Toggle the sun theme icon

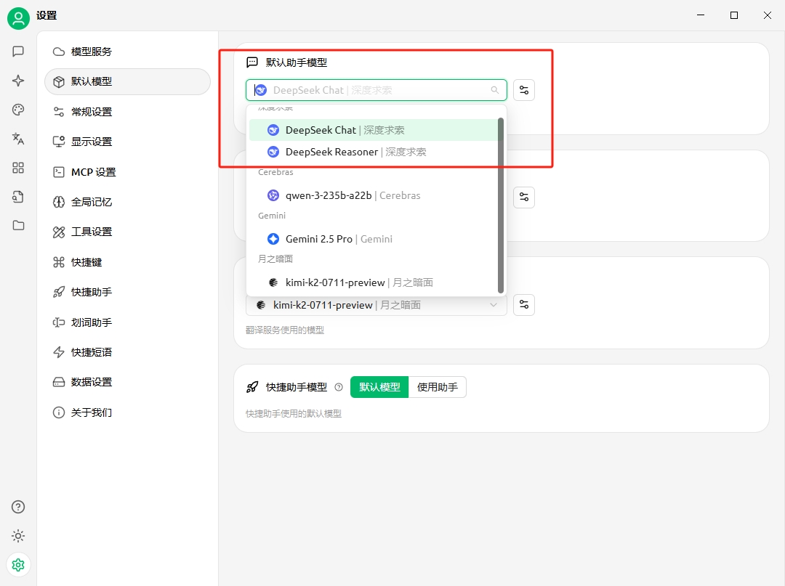click(18, 536)
